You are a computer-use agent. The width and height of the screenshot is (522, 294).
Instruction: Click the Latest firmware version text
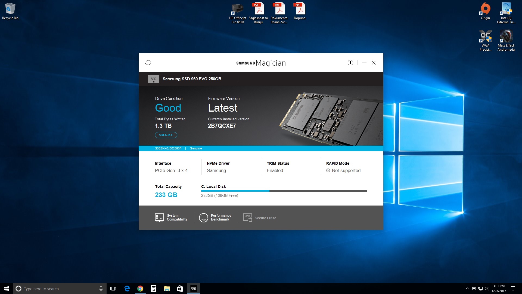point(223,108)
